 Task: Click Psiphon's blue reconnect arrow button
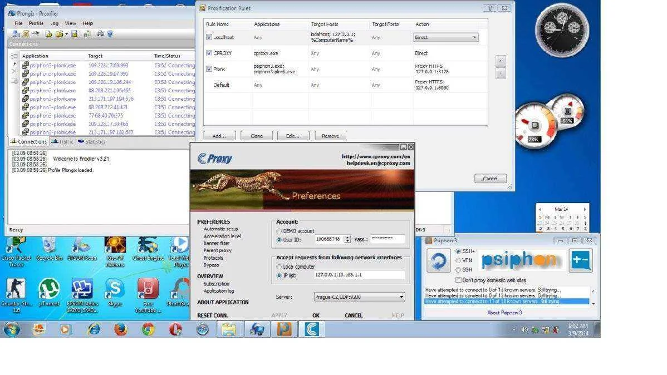coord(439,260)
